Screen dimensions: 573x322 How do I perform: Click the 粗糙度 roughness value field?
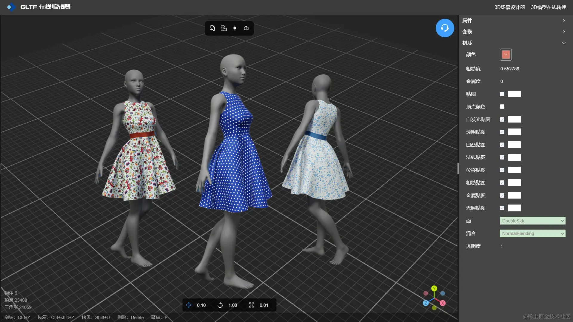[x=510, y=69]
